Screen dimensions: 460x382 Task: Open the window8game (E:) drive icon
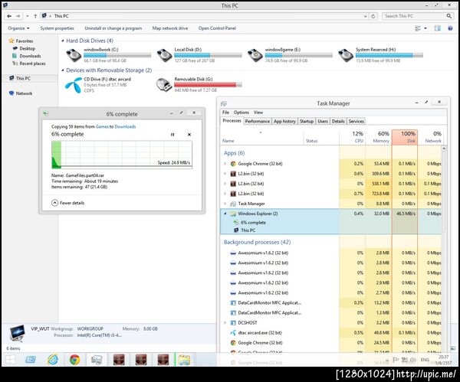[x=255, y=55]
